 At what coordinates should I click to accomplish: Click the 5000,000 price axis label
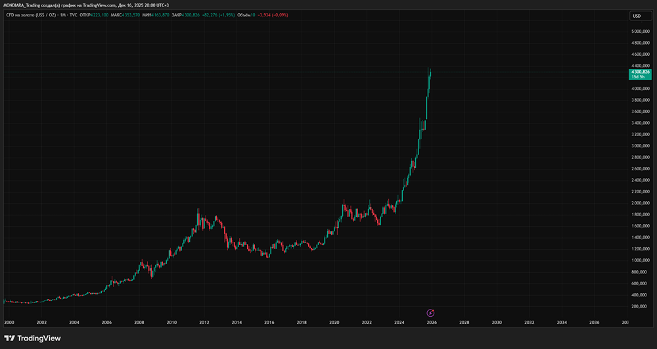click(x=640, y=32)
